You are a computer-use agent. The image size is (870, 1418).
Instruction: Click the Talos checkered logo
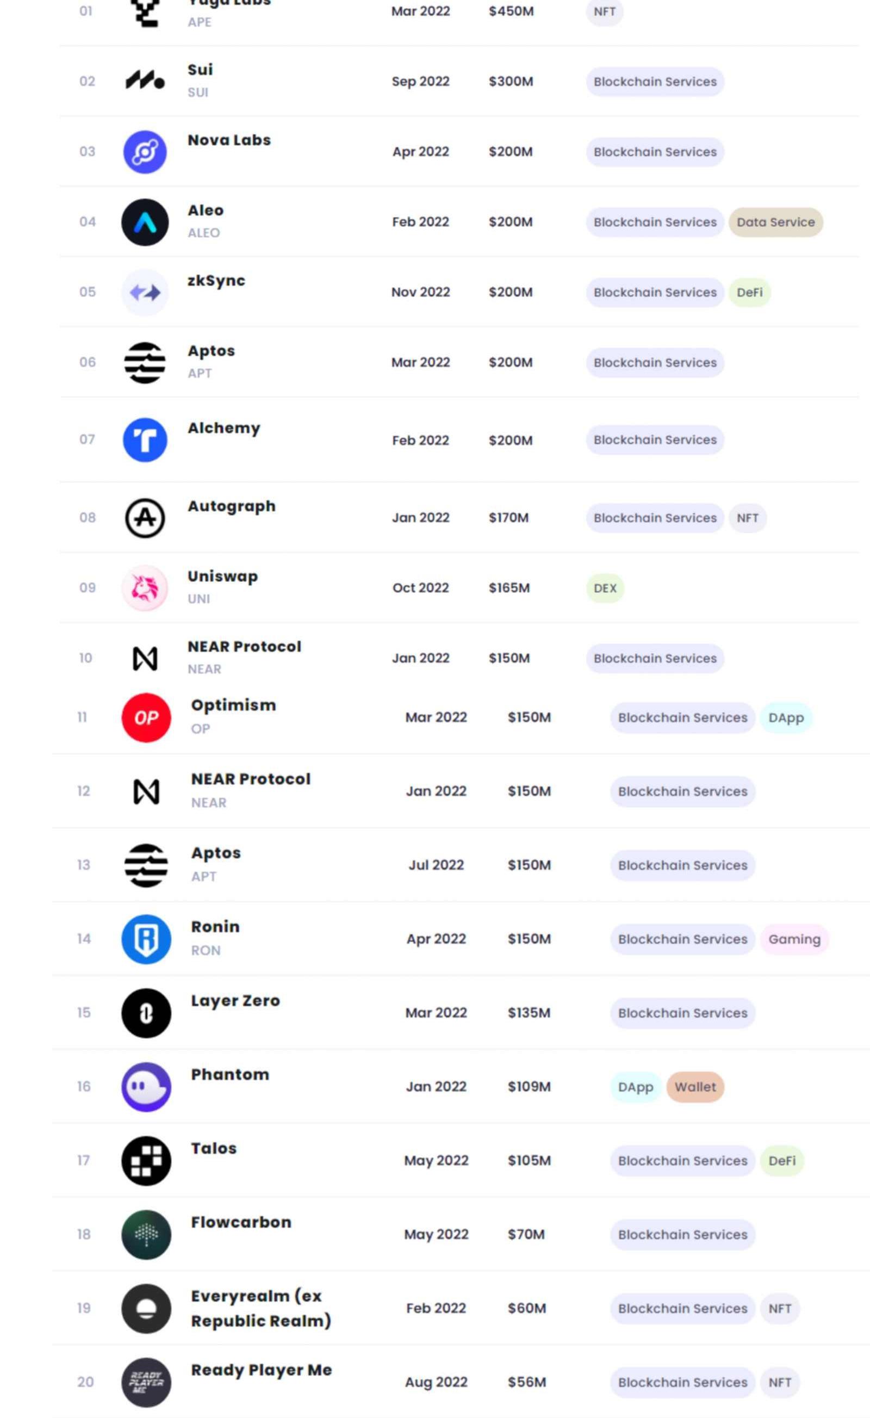click(146, 1161)
